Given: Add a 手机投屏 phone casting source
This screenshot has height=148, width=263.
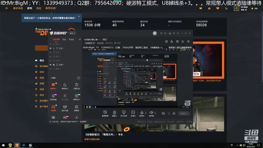Looking at the screenshot, I should (x=124, y=113).
